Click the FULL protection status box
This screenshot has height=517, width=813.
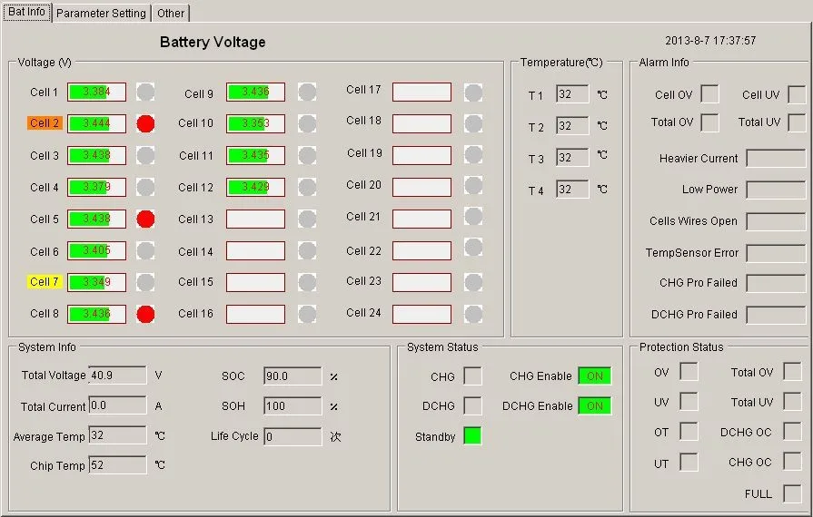pos(793,493)
